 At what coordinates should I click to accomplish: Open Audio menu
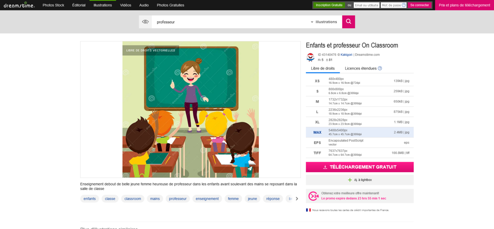[144, 5]
